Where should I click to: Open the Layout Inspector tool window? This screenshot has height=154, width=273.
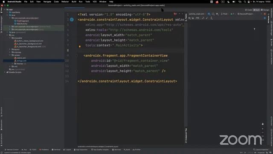point(261,150)
